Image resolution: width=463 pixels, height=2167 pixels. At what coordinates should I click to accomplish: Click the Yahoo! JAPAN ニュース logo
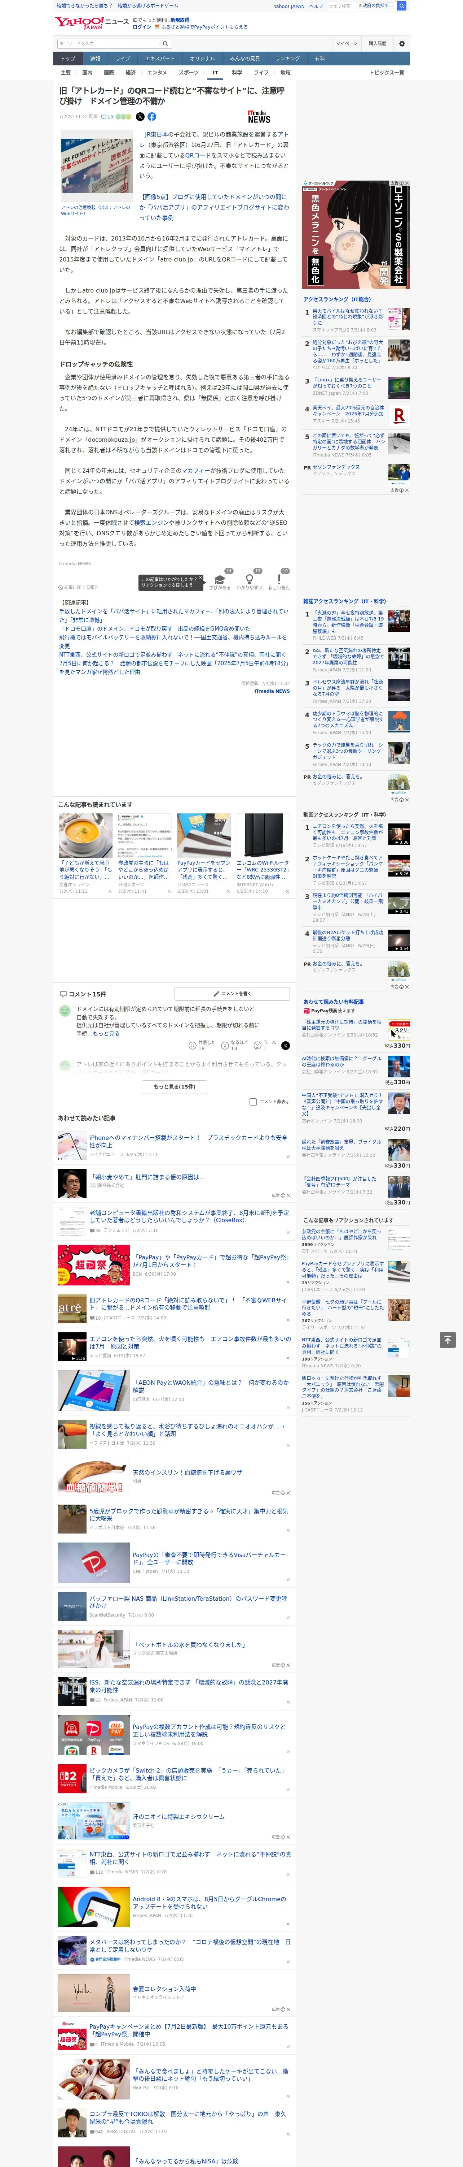92,23
